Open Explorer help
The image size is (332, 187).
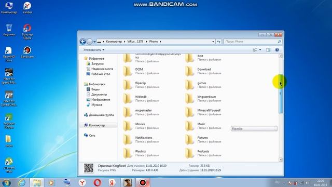click(x=277, y=50)
